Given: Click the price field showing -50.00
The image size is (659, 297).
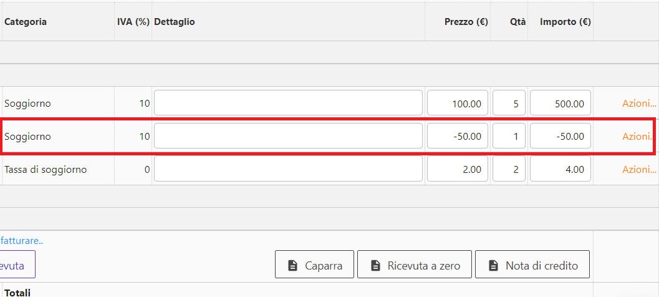Looking at the screenshot, I should (458, 136).
